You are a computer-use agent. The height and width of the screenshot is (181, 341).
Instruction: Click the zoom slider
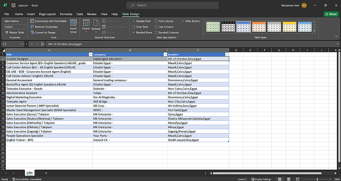pyautogui.click(x=317, y=179)
